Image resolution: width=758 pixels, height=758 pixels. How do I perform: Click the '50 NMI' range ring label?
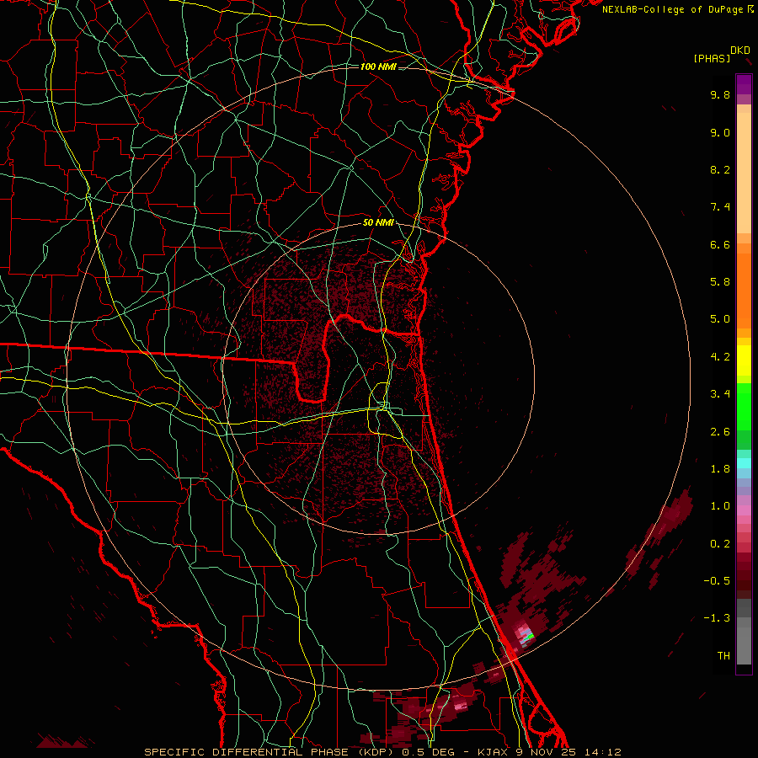click(378, 222)
